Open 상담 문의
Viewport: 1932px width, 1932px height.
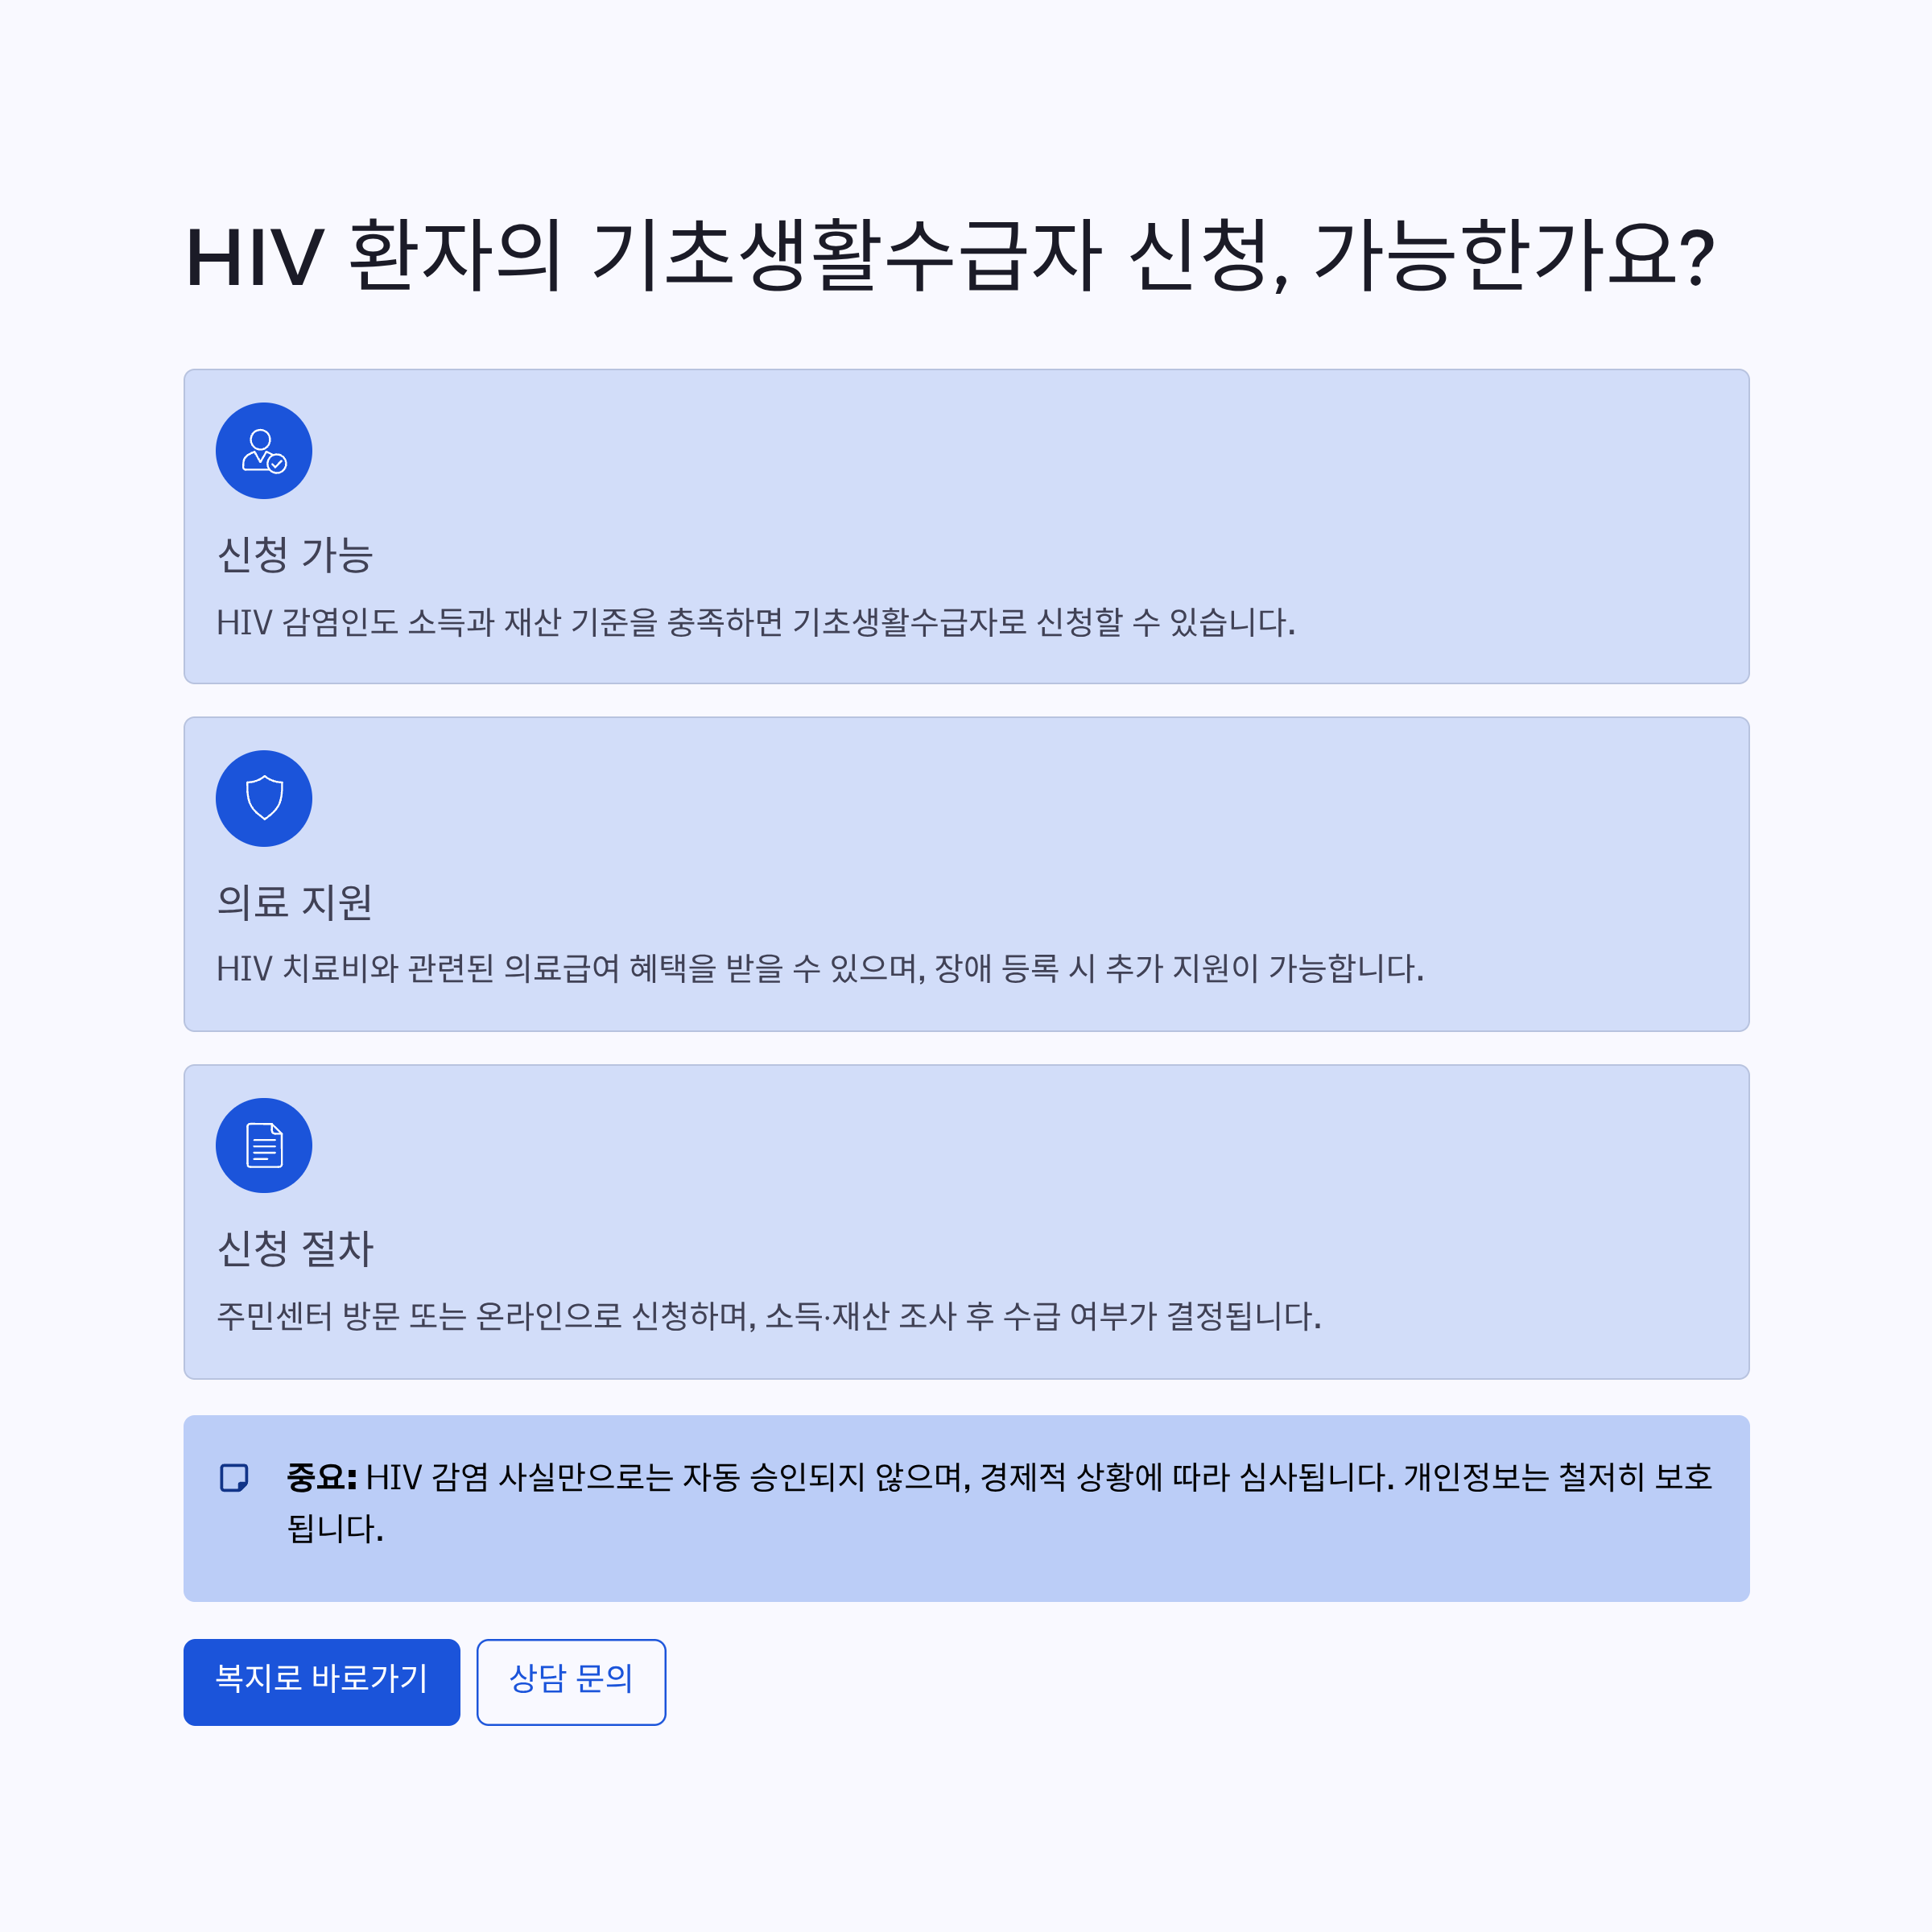(x=571, y=1683)
